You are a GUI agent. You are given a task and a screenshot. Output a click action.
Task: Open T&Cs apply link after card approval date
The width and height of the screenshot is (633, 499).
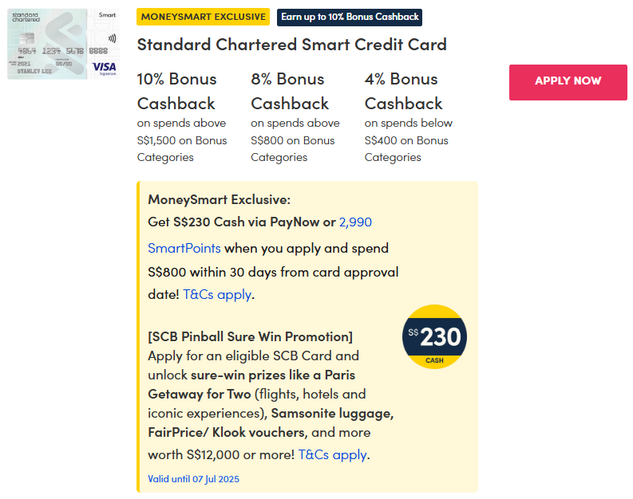217,294
